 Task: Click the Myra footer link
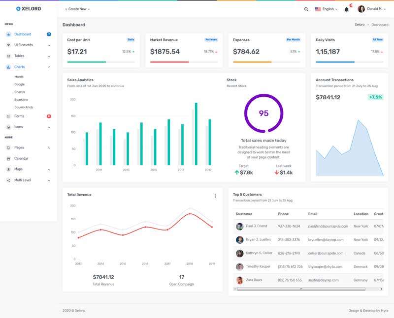(384, 311)
